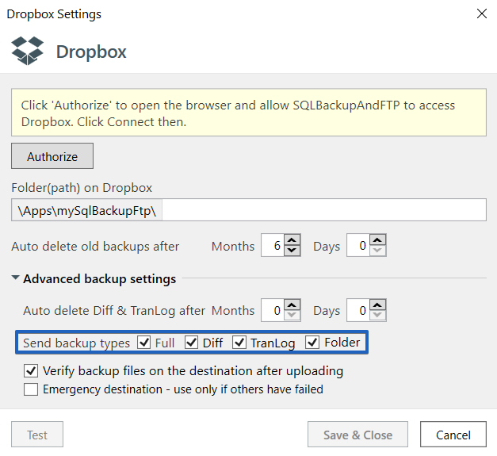Uncheck the TranLog backup type checkbox
This screenshot has height=456, width=497.
239,343
